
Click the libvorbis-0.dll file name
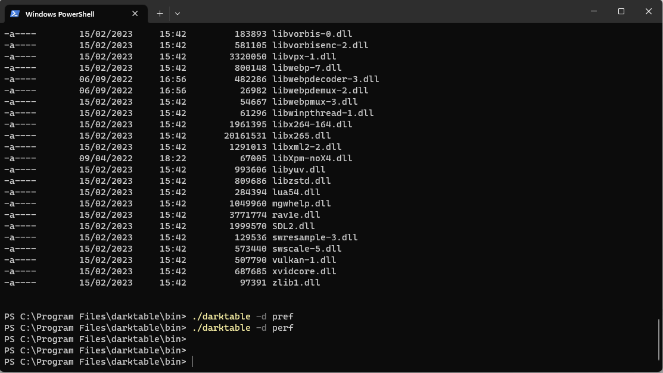tap(312, 34)
